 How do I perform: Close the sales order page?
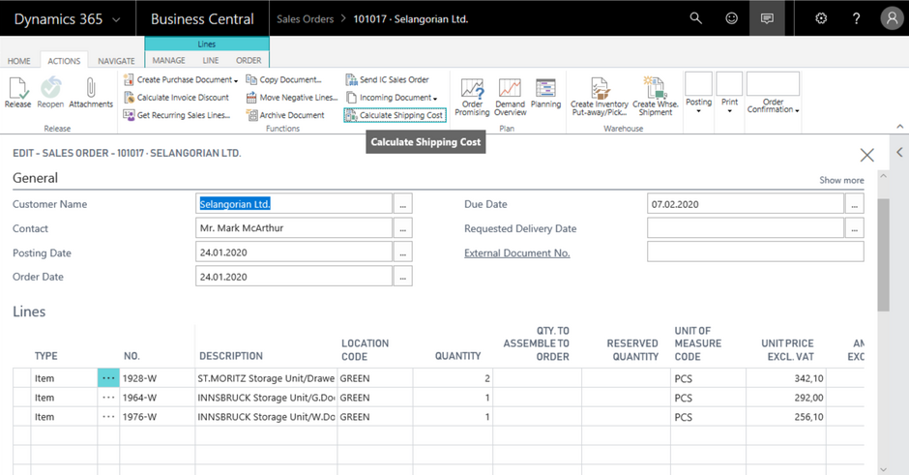coord(866,155)
